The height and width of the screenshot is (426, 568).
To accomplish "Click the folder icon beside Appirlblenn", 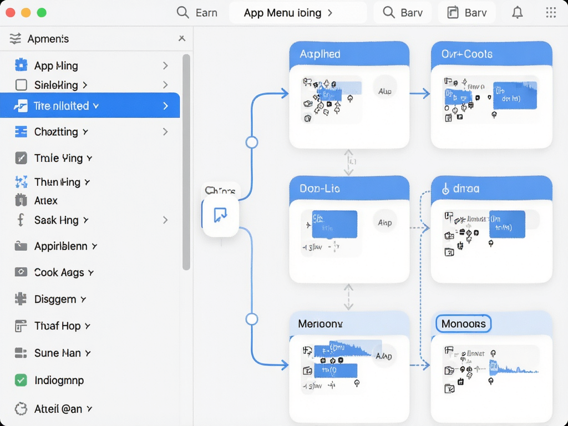I will click(x=21, y=246).
